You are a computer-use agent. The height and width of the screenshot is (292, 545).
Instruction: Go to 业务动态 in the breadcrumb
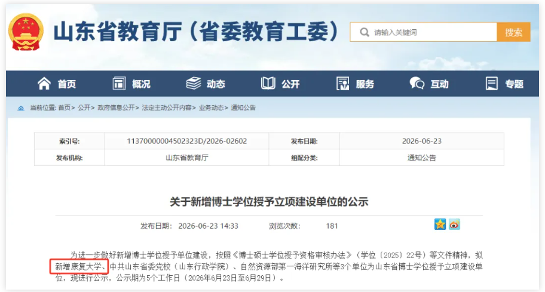click(x=212, y=107)
